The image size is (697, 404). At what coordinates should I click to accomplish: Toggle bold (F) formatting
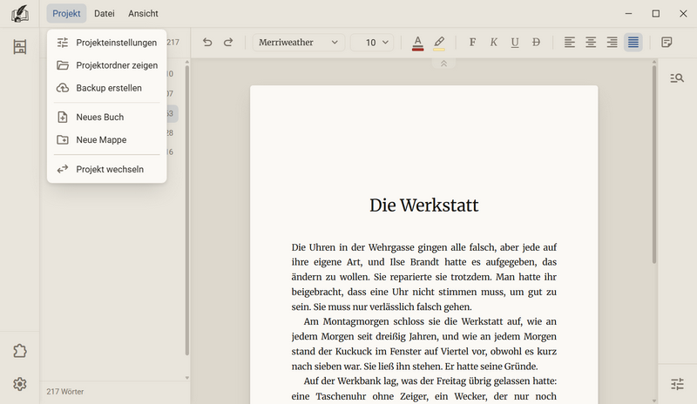[472, 42]
